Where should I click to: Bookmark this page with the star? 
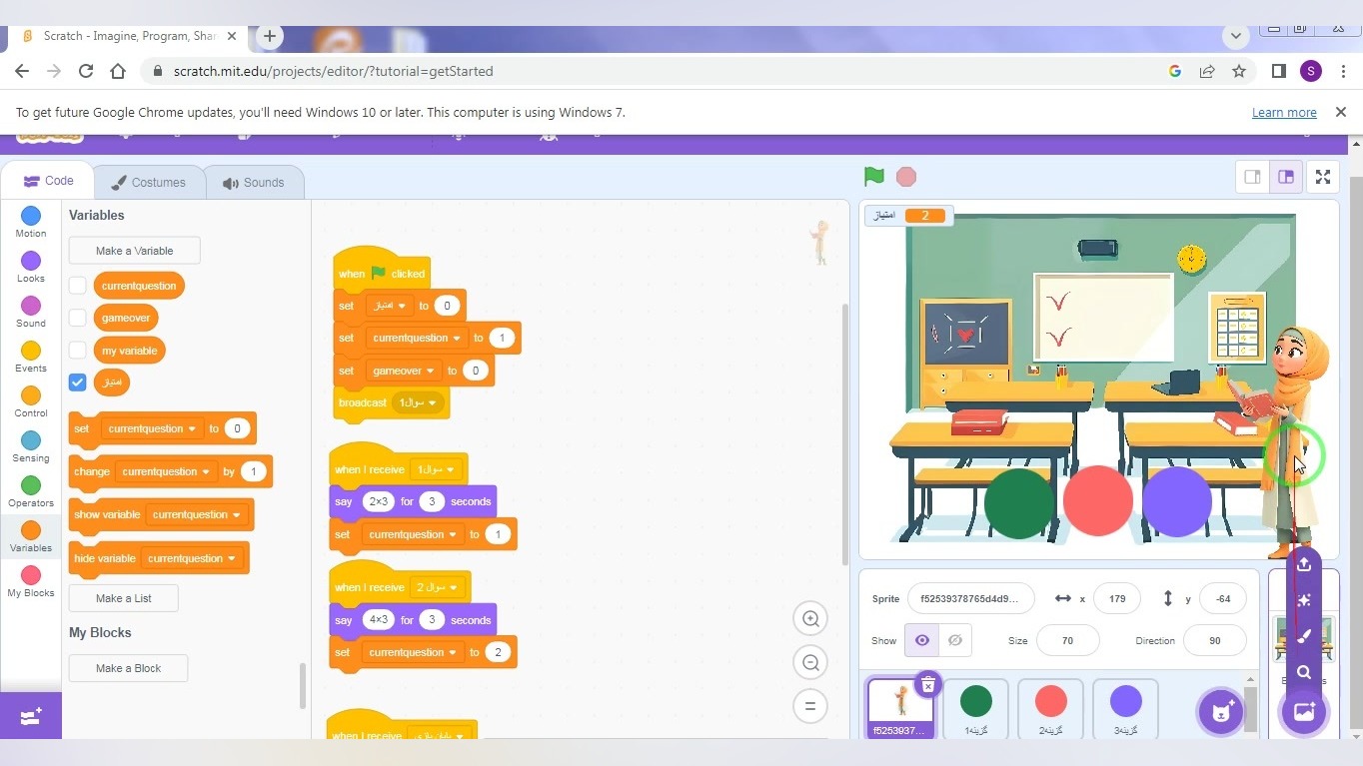point(1239,71)
